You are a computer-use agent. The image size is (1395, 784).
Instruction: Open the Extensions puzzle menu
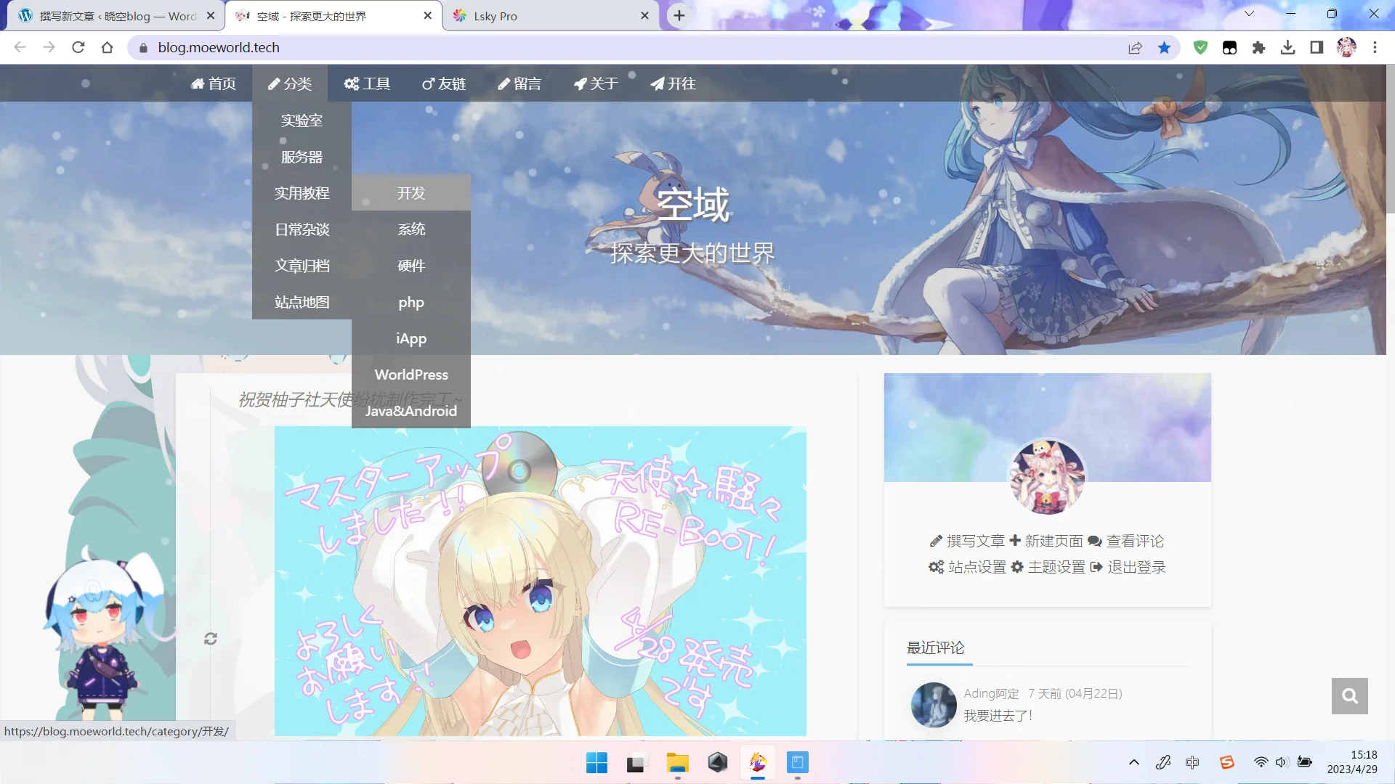(x=1258, y=47)
